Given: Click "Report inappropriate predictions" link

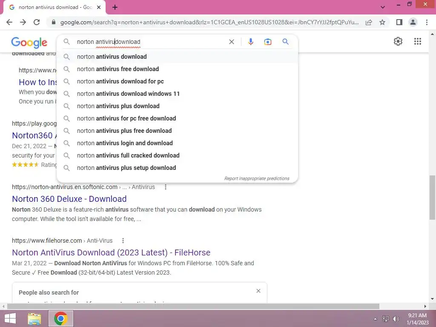Looking at the screenshot, I should 257,178.
